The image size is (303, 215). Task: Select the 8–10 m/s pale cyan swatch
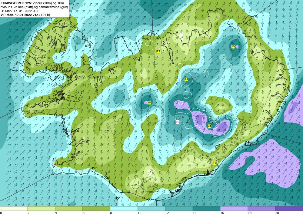[x=124, y=209]
